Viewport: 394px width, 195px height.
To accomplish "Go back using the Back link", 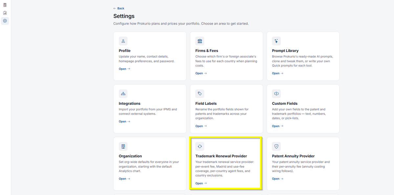I will [119, 8].
